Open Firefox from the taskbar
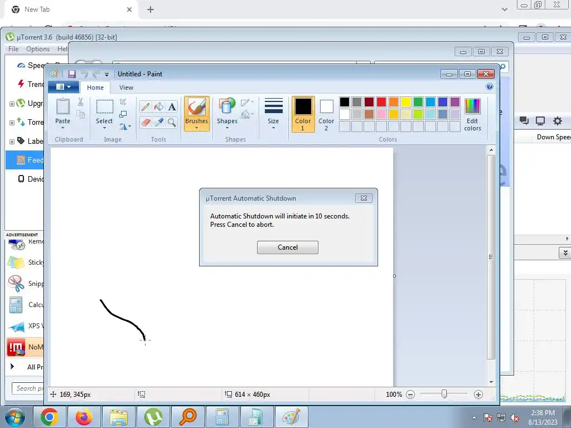The image size is (571, 428). (84, 417)
